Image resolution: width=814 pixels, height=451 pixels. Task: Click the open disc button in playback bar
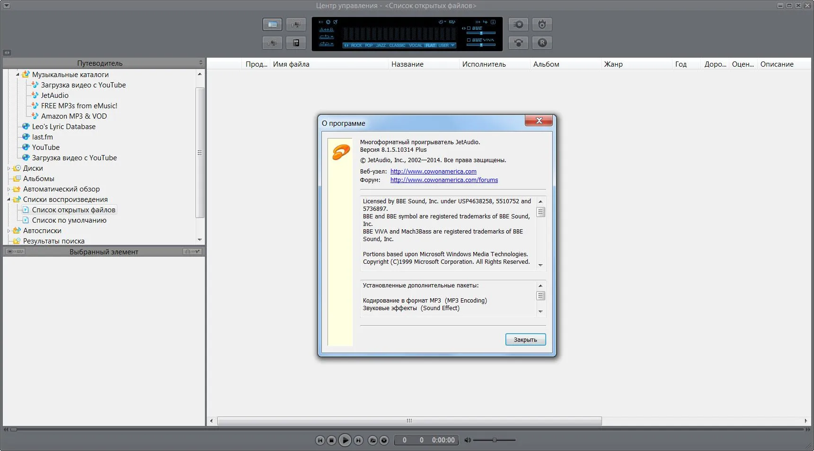(x=384, y=440)
